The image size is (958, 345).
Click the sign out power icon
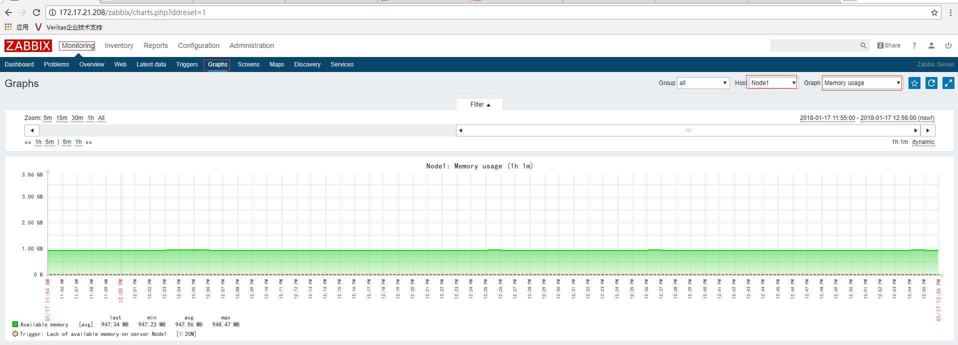coord(948,45)
